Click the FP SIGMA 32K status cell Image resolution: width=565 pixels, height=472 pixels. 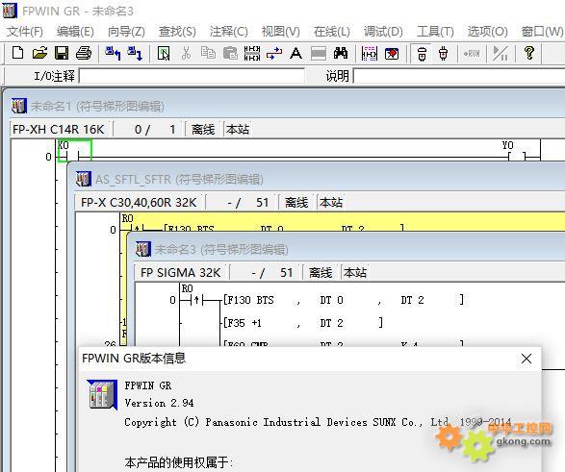coord(180,272)
